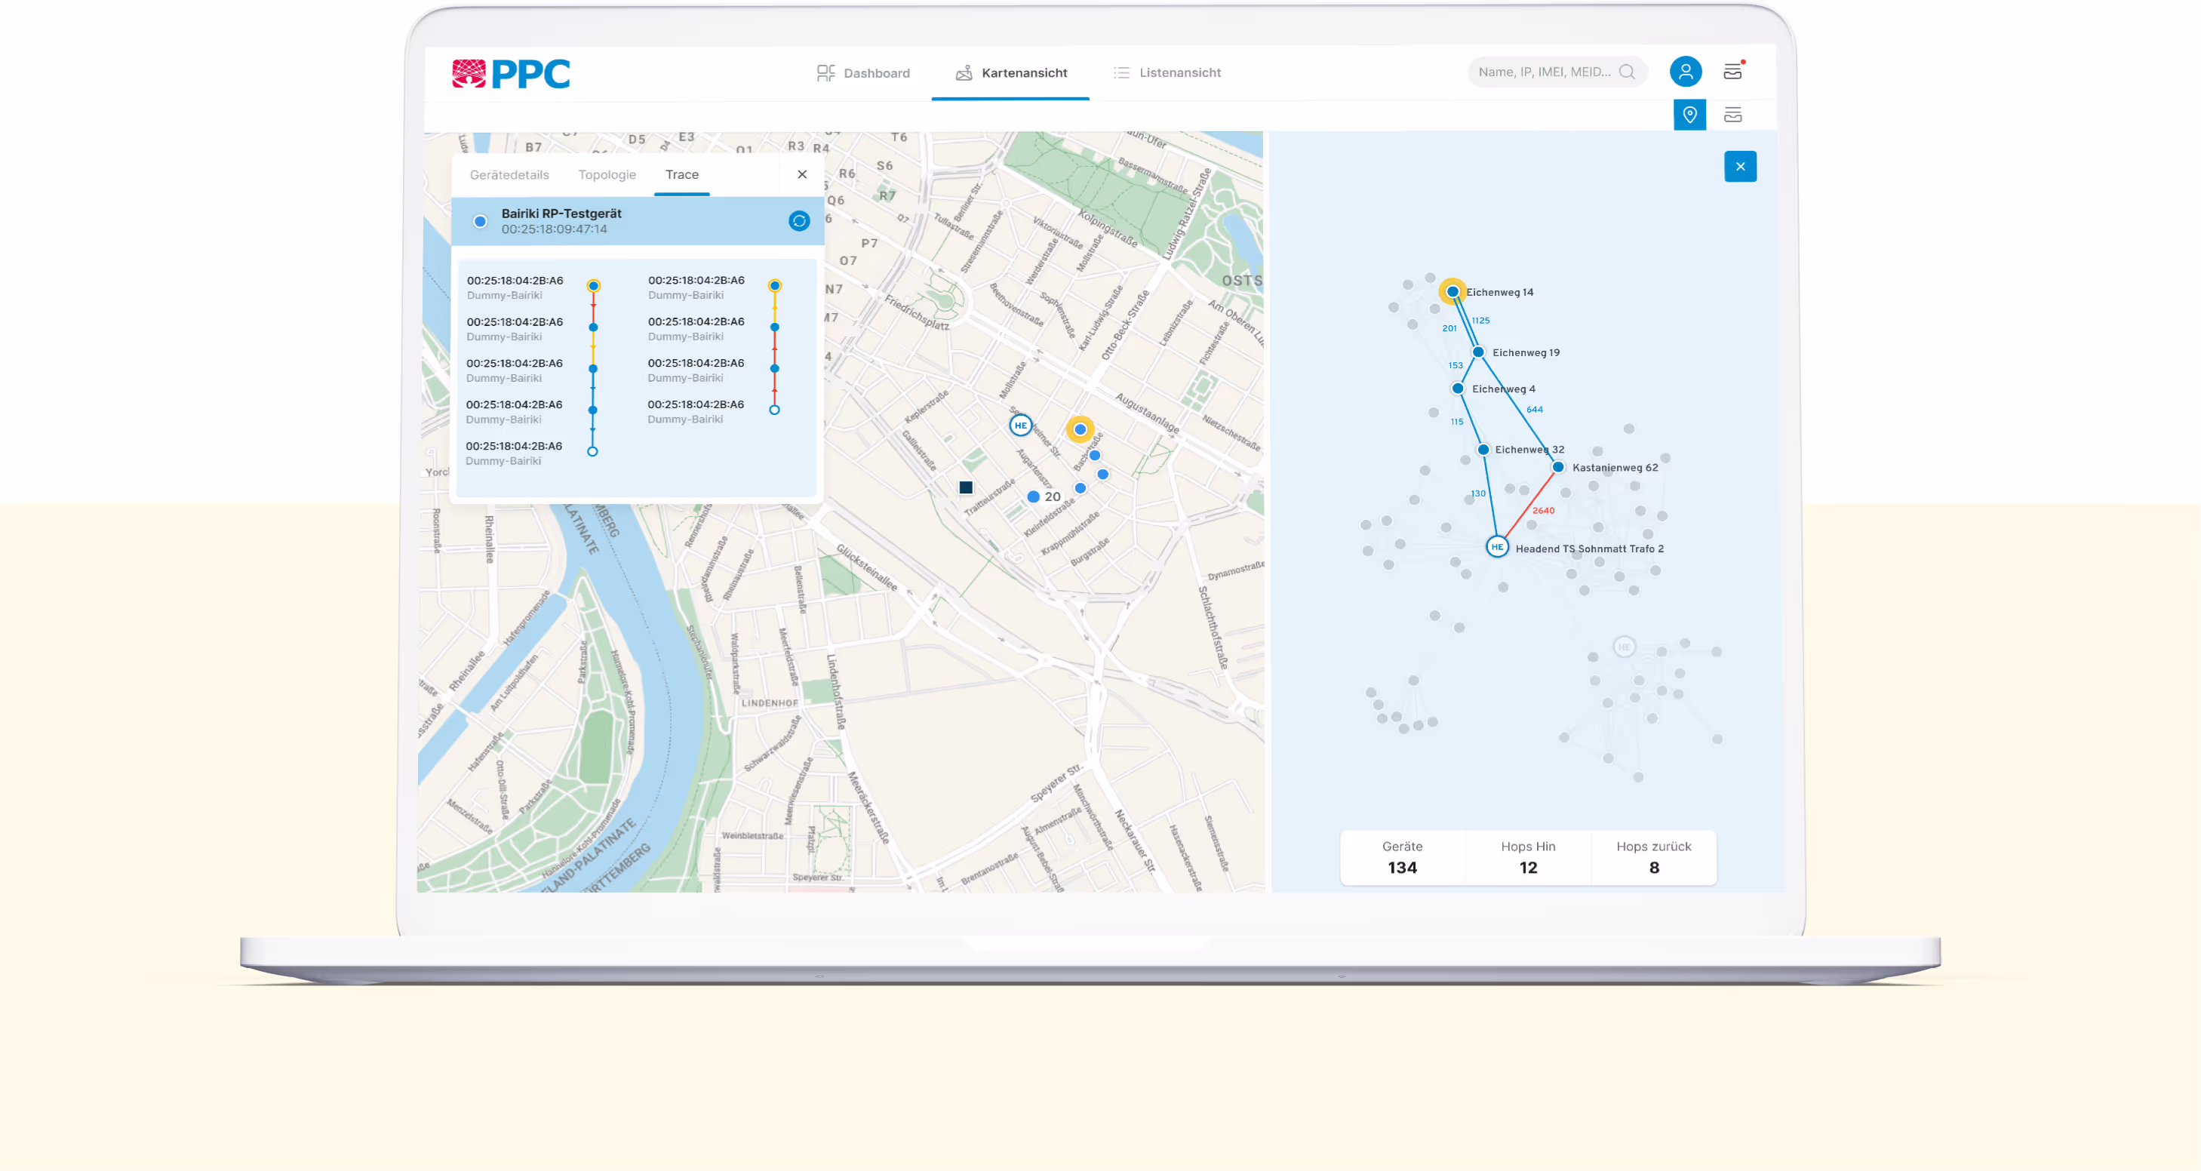This screenshot has width=2201, height=1171.
Task: Click the Kastanienweg 62 node
Action: tap(1557, 467)
